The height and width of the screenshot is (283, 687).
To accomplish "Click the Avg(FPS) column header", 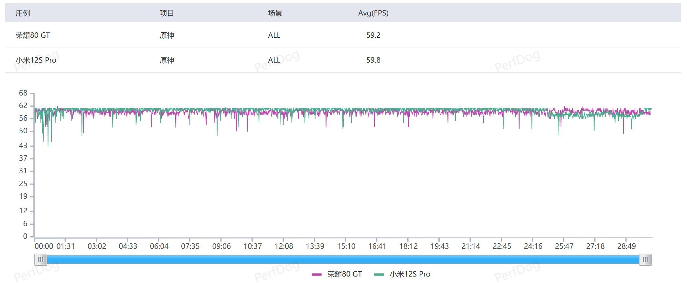I will click(x=373, y=13).
